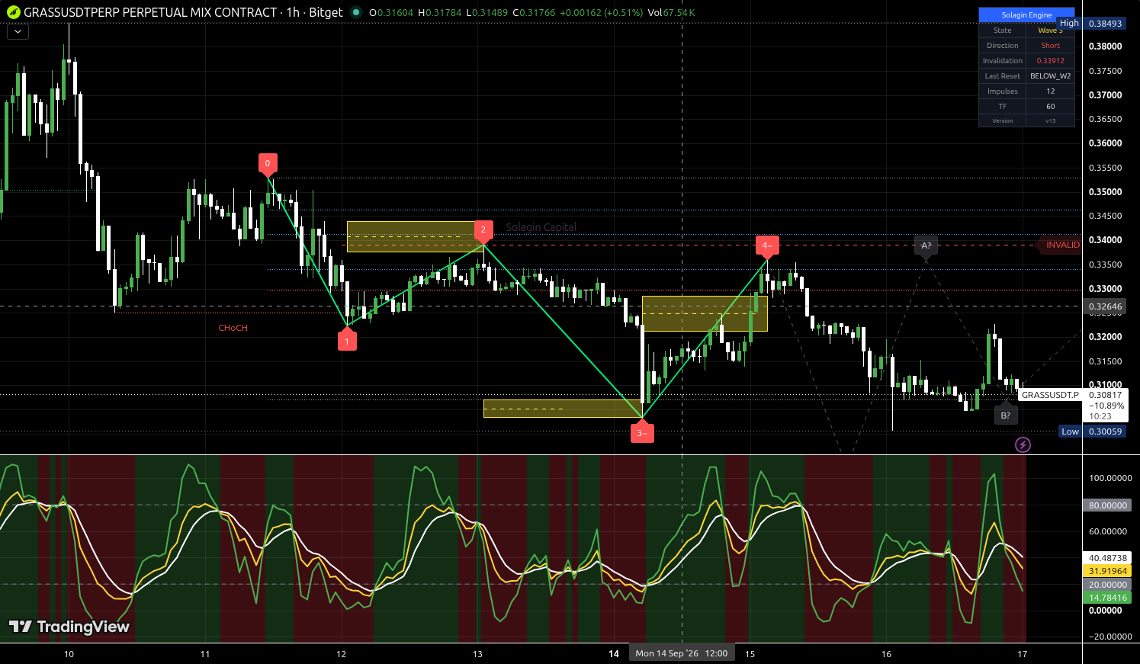The width and height of the screenshot is (1140, 664).
Task: Select the wave 4~ marker label
Action: point(767,245)
